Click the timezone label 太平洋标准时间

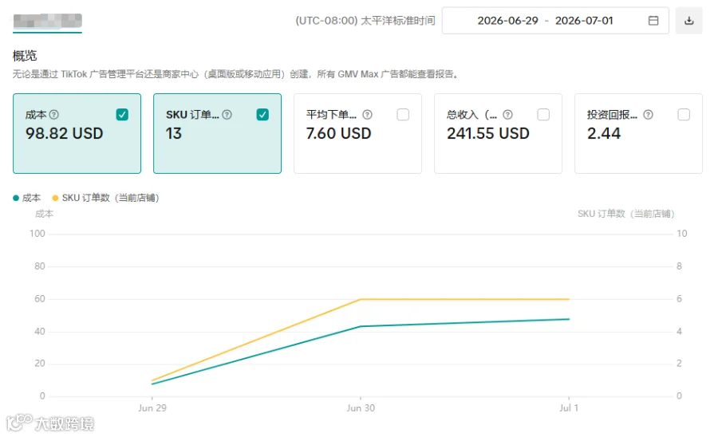click(398, 21)
